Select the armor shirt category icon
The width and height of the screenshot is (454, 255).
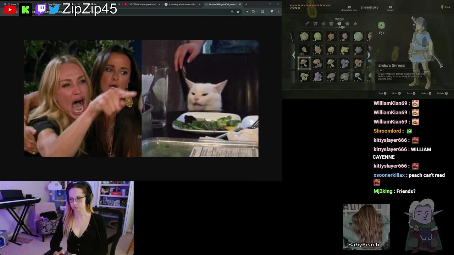pyautogui.click(x=331, y=24)
